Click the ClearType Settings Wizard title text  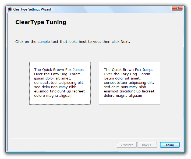pyautogui.click(x=32, y=9)
